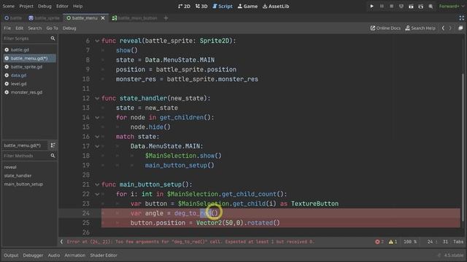Open the AssetLib workspace

click(276, 7)
